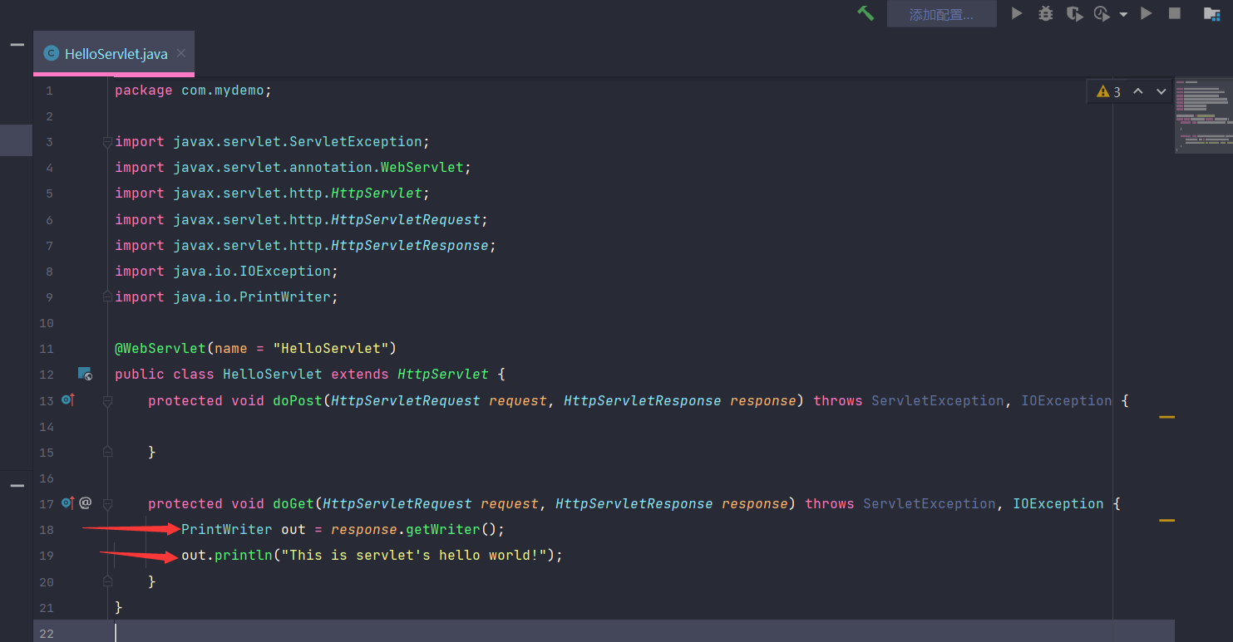Click the "HelloServlet" string on line 11
The image size is (1233, 642).
pos(331,349)
